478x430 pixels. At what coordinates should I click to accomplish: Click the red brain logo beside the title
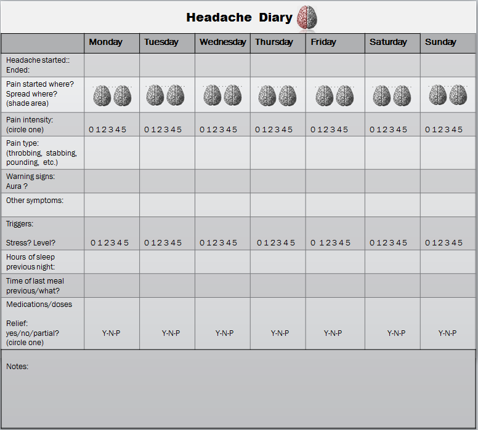tap(307, 18)
